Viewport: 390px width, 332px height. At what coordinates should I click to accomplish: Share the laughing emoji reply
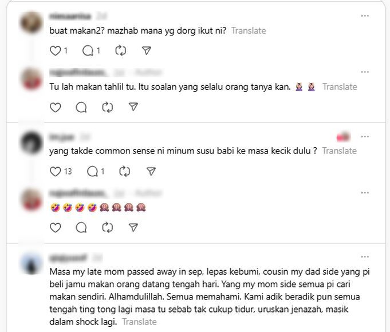click(x=133, y=227)
